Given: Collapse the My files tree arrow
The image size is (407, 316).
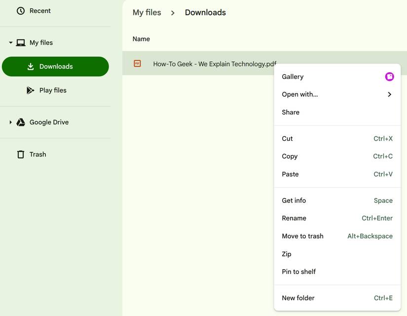Looking at the screenshot, I should point(11,42).
